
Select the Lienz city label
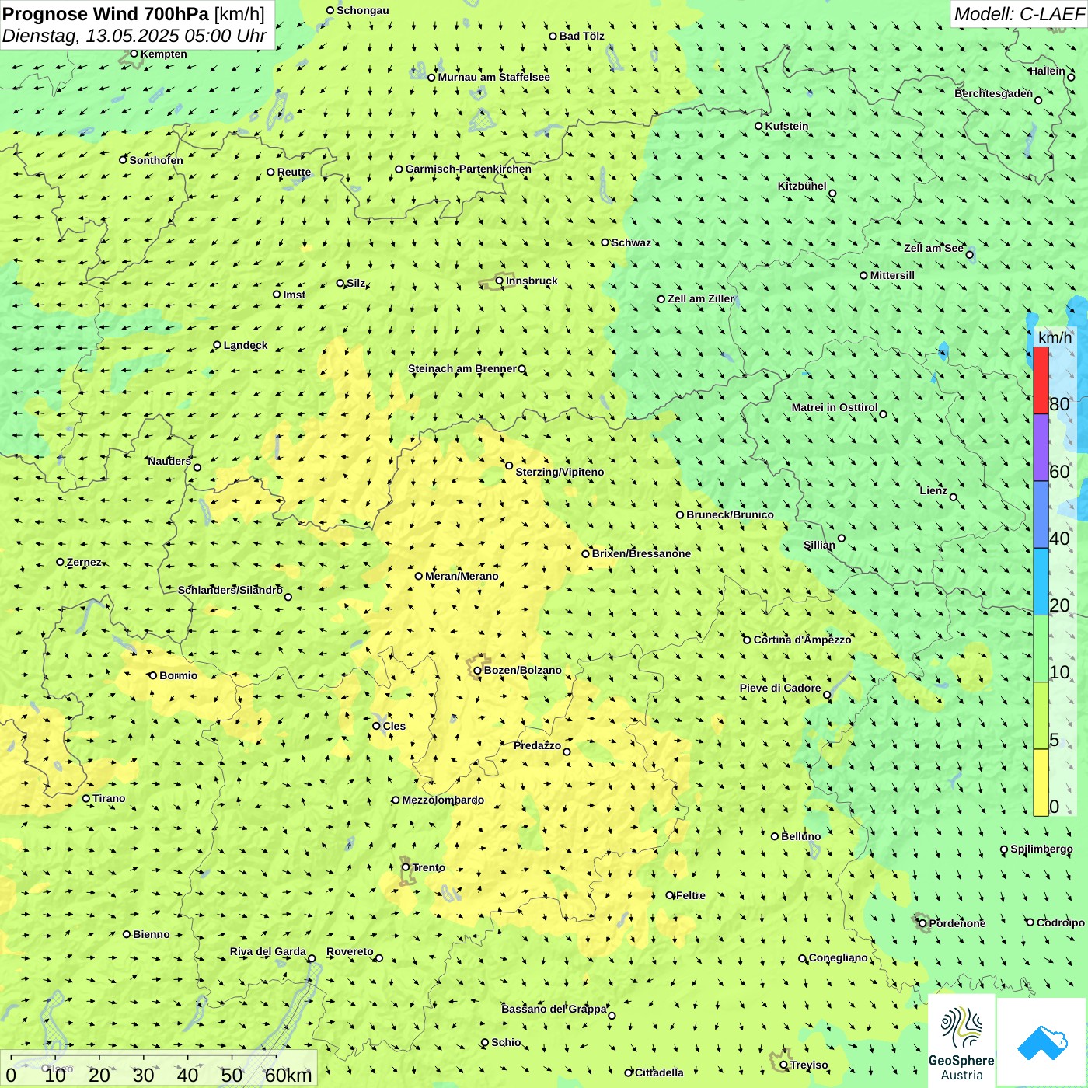(933, 490)
